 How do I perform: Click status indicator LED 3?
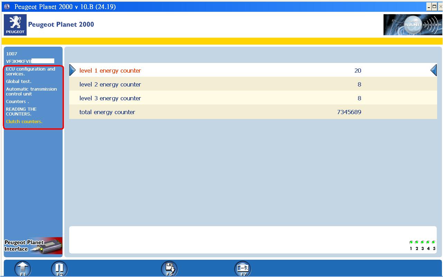point(422,242)
